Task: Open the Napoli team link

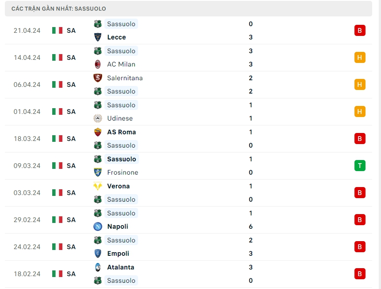Action: [x=118, y=227]
